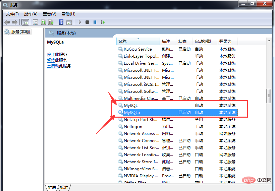Sort by the 登录为 column header
This screenshot has height=191, width=275.
227,41
